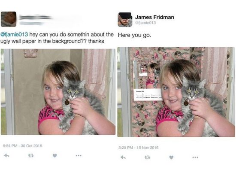Like the left tweet with heart

coord(55,155)
